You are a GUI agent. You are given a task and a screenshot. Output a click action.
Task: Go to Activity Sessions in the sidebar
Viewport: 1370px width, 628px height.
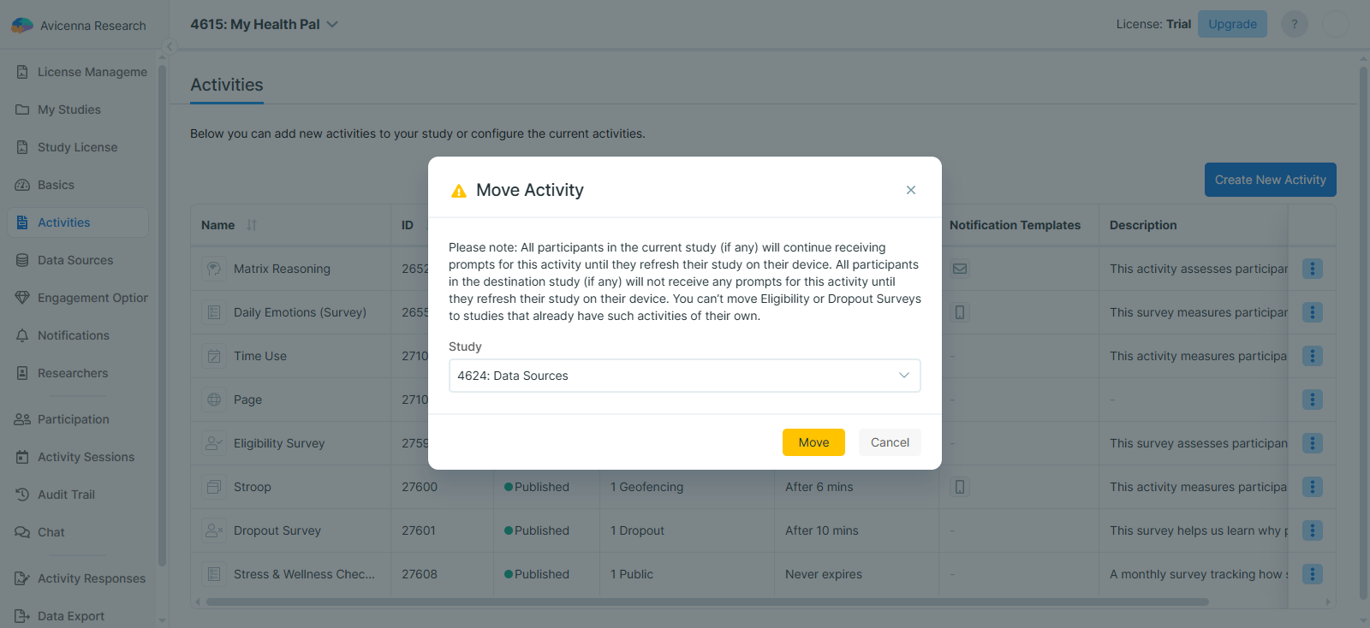[86, 457]
